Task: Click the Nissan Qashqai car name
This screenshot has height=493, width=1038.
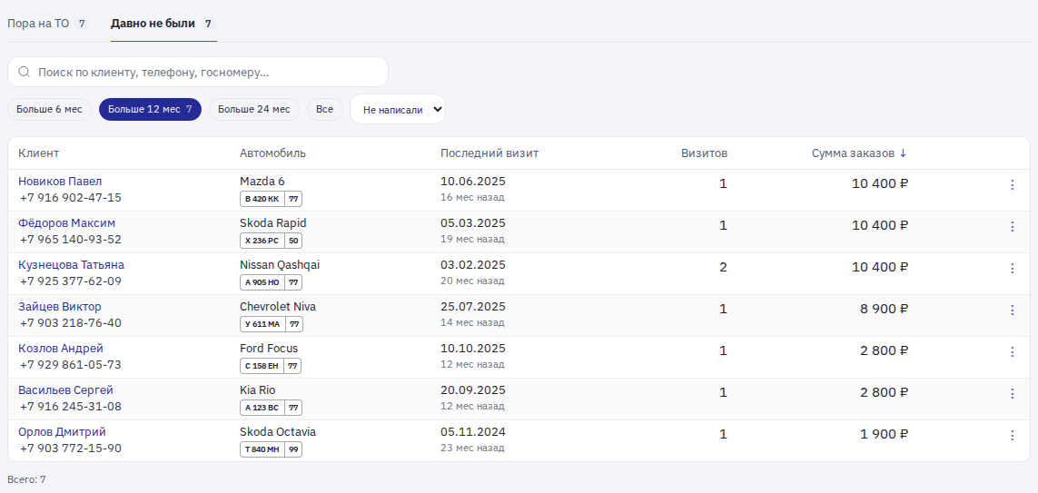Action: click(x=280, y=265)
